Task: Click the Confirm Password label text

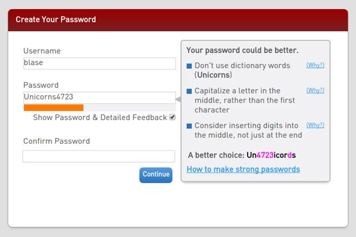Action: click(x=57, y=141)
